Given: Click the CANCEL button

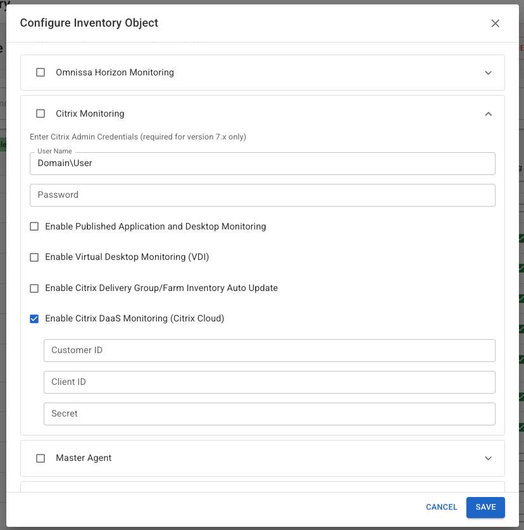Looking at the screenshot, I should (x=441, y=507).
